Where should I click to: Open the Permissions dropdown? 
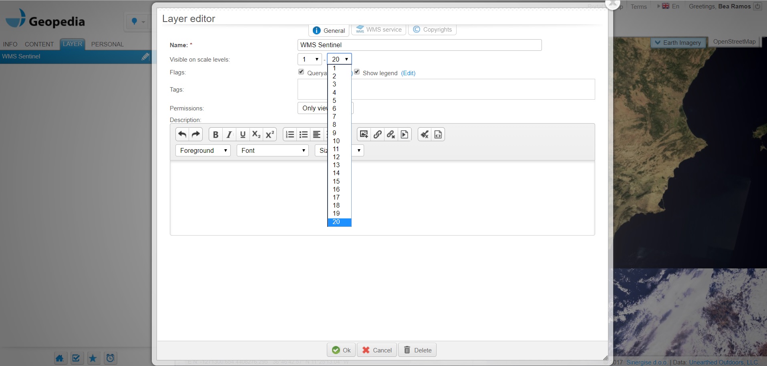pos(325,108)
